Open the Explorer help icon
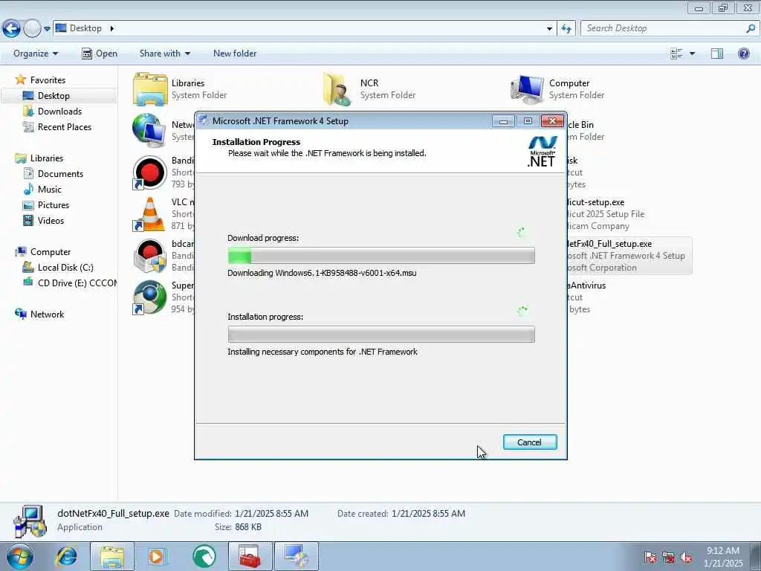Viewport: 761px width, 571px height. pyautogui.click(x=743, y=54)
